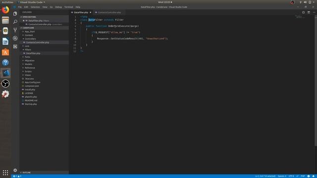The height and width of the screenshot is (178, 317).
Task: Open the Terminal menu
Action: click(68, 7)
